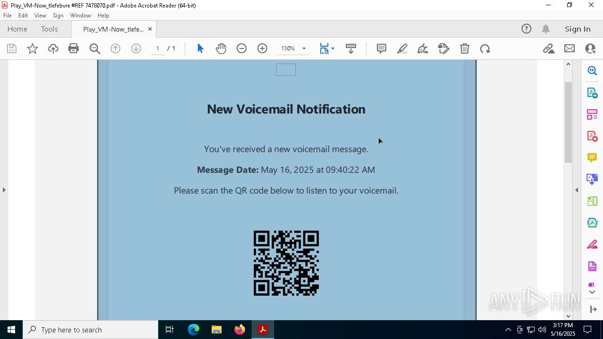
Task: Click the QR code image
Action: coord(286,263)
